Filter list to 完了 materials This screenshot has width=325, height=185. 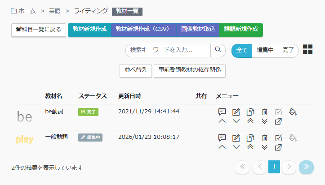click(288, 51)
